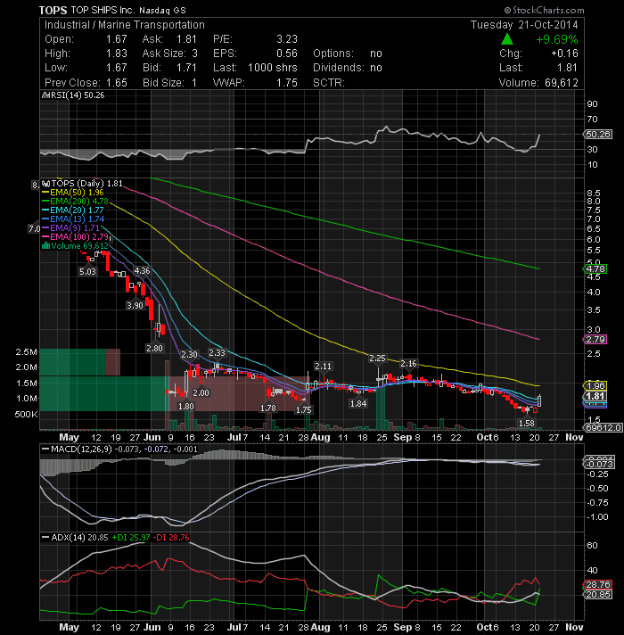This screenshot has height=635, width=624.
Task: Click the 4.36 price label on chart
Action: [x=142, y=271]
